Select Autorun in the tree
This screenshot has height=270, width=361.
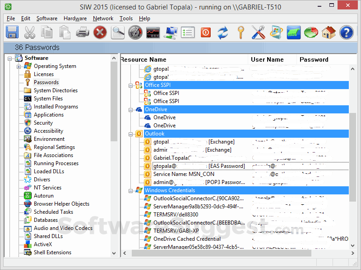(x=44, y=196)
